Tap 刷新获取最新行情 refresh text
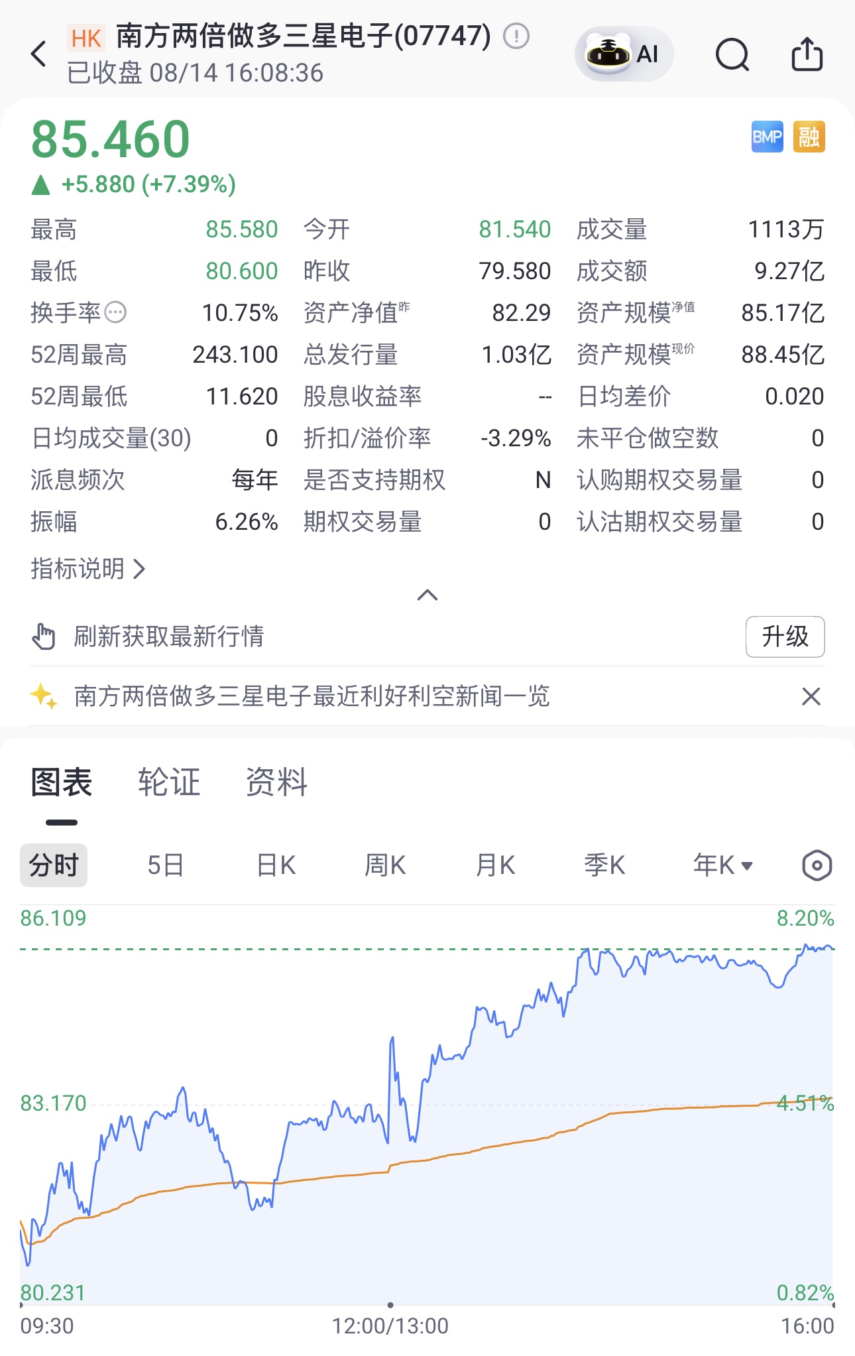Image resolution: width=855 pixels, height=1356 pixels. (x=169, y=637)
